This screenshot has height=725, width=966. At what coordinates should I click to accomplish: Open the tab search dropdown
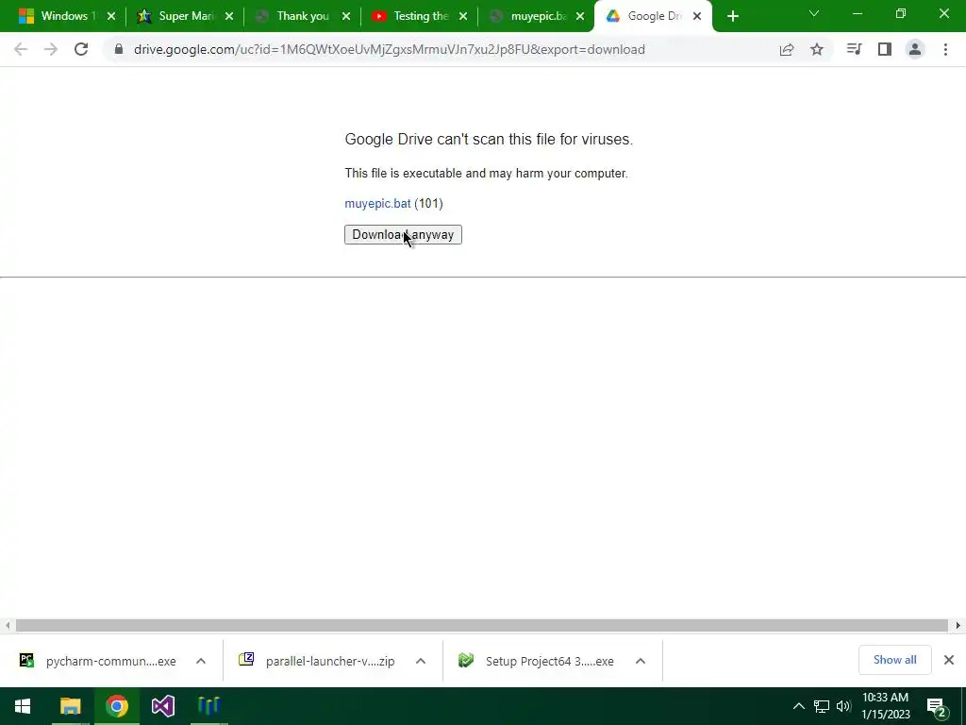[x=814, y=13]
